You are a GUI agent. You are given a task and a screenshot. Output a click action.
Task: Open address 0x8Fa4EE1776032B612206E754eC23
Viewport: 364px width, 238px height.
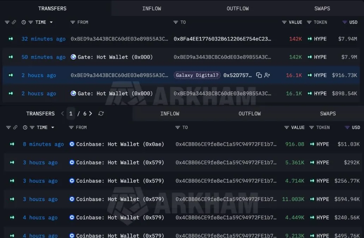tap(223, 39)
